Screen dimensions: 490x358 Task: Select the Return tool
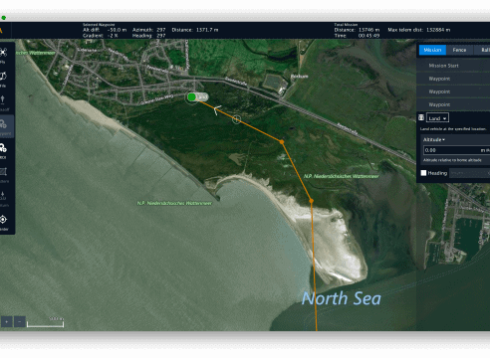point(3,198)
